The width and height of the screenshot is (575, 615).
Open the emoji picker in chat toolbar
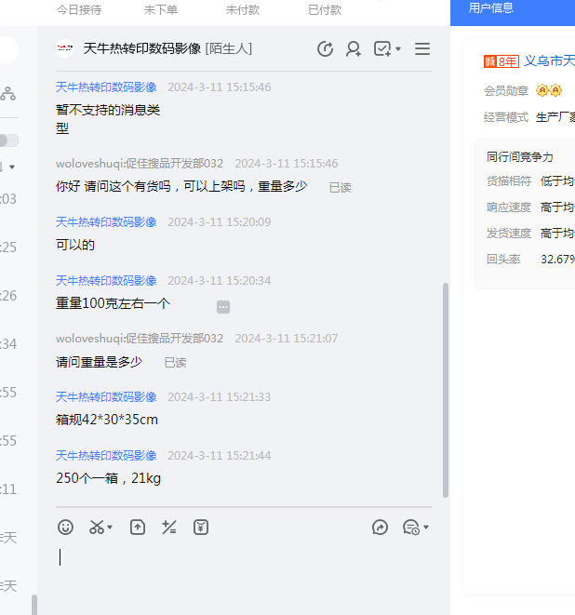click(x=65, y=527)
